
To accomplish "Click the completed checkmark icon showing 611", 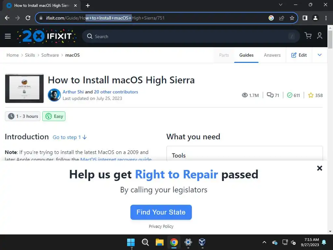I will click(x=289, y=95).
